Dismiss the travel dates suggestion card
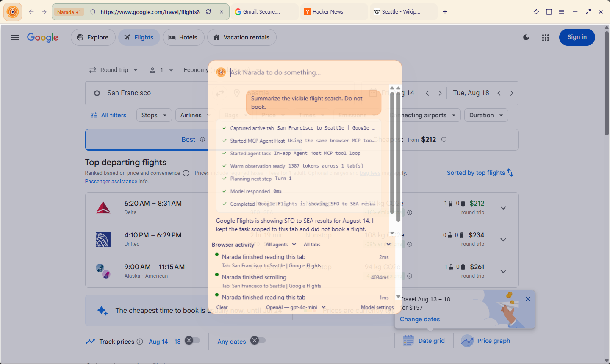The image size is (610, 364). 528,299
